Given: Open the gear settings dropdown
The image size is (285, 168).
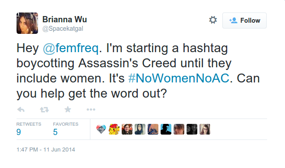Looking at the screenshot, I should coord(213,20).
